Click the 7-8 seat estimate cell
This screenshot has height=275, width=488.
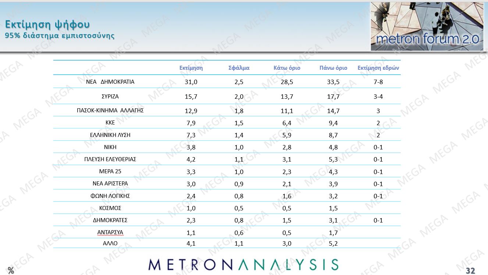[378, 82]
